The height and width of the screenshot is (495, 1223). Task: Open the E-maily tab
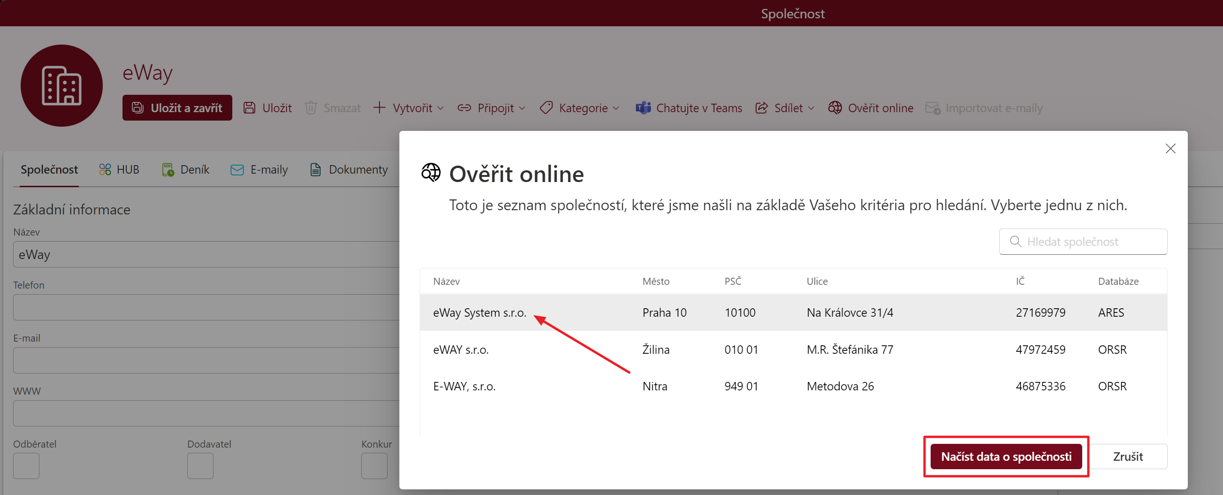click(x=259, y=169)
